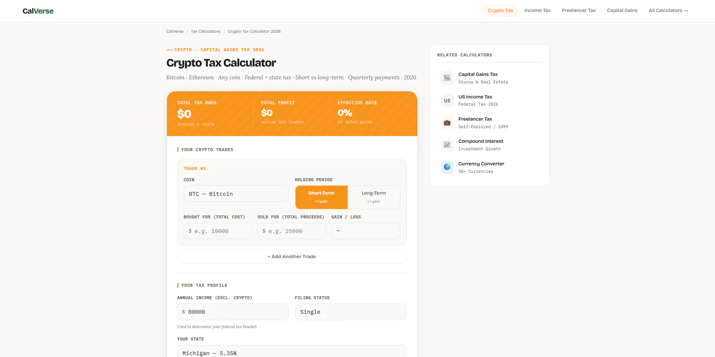Click the Total Tax Owed $0 value
The image size is (715, 357).
pos(184,114)
